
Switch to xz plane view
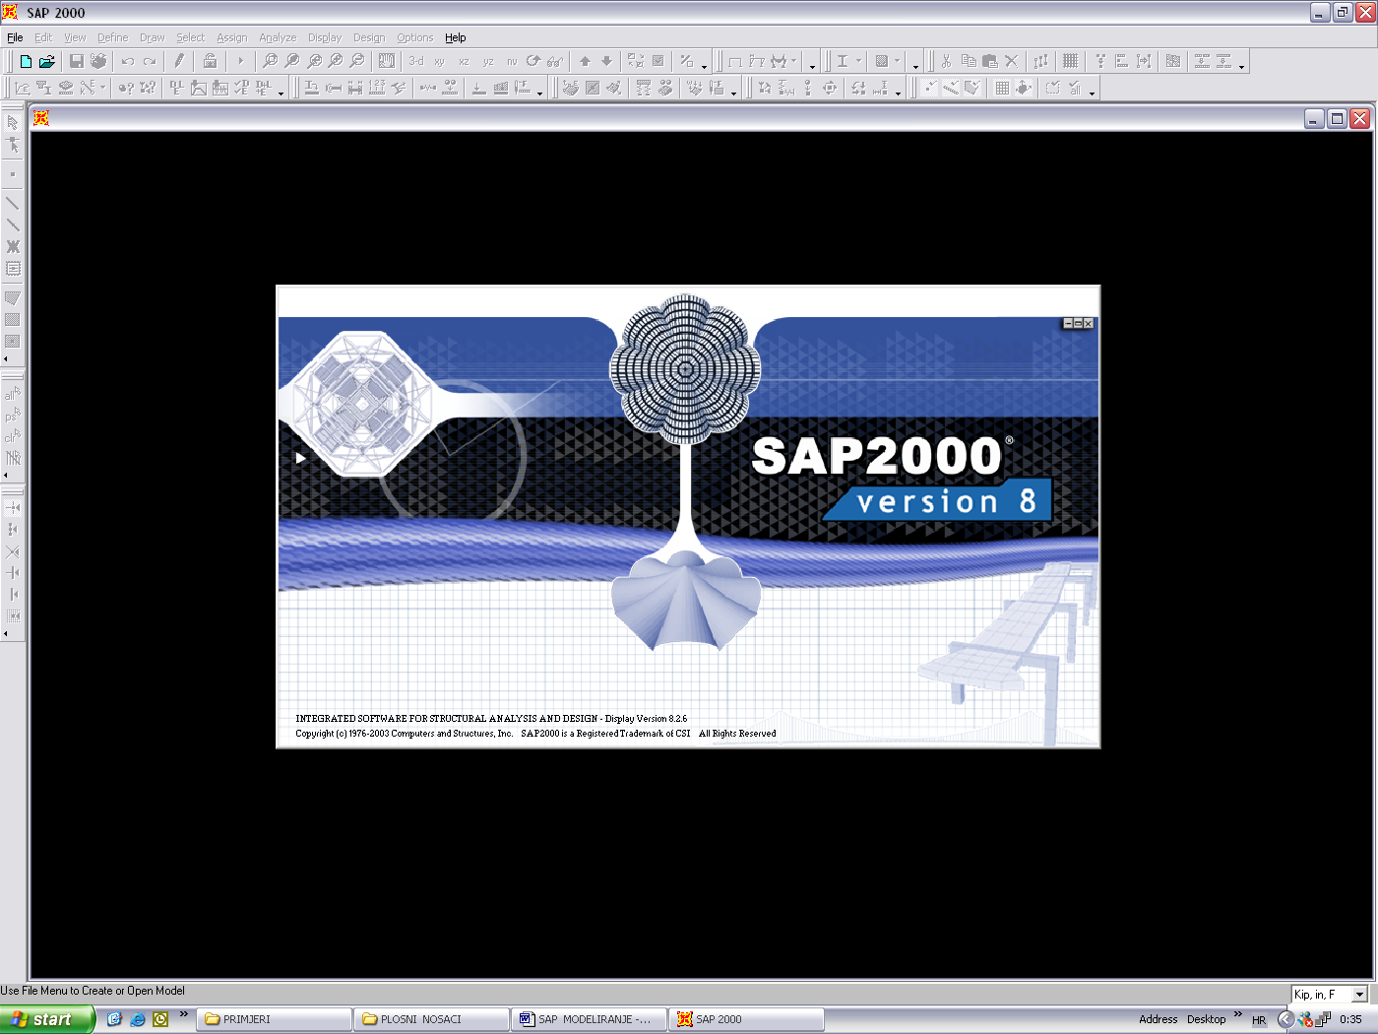464,61
